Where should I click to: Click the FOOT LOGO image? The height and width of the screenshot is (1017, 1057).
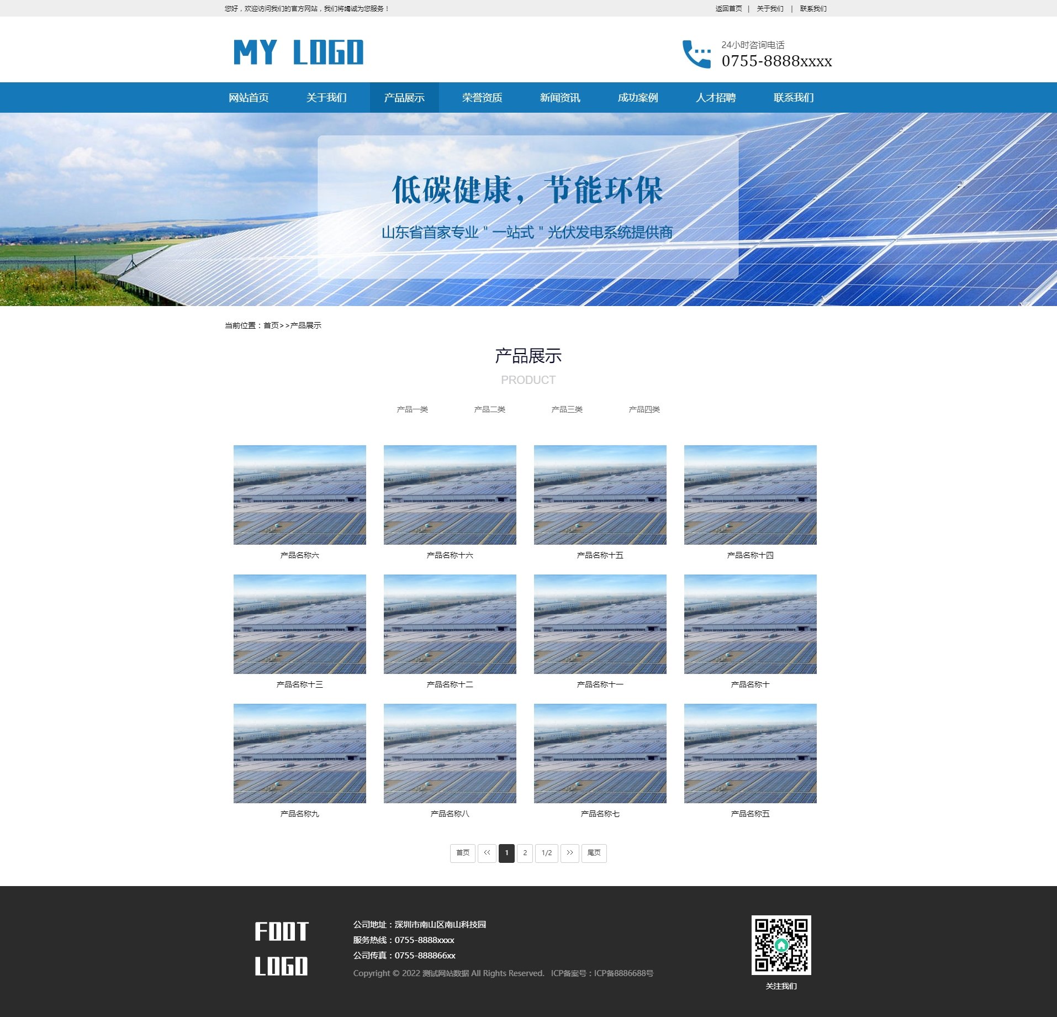coord(281,949)
